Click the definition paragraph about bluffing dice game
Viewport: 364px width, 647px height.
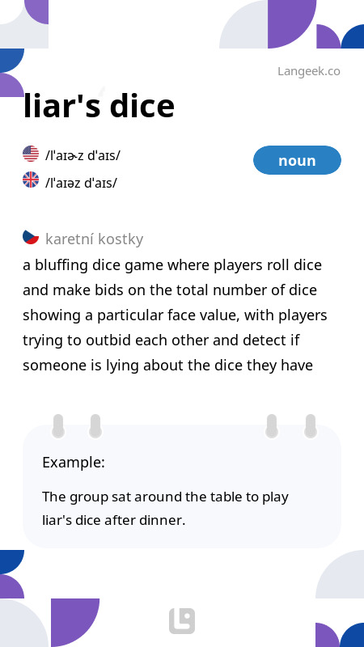[x=175, y=315]
